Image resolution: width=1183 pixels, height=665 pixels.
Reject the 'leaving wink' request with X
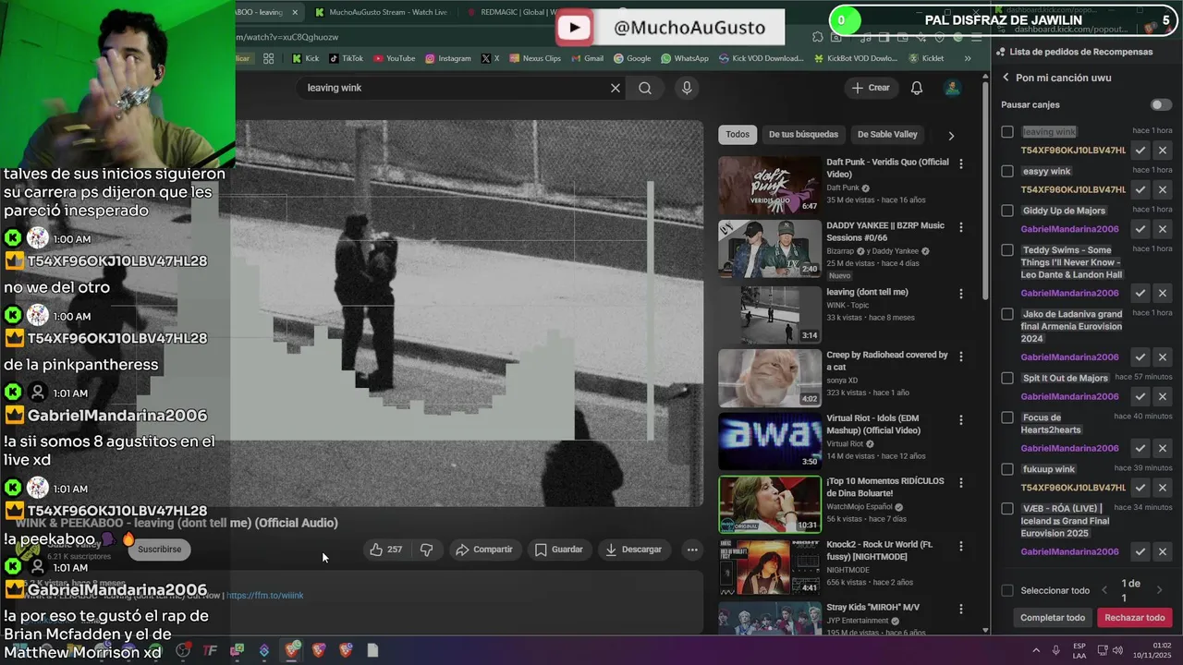click(1163, 150)
